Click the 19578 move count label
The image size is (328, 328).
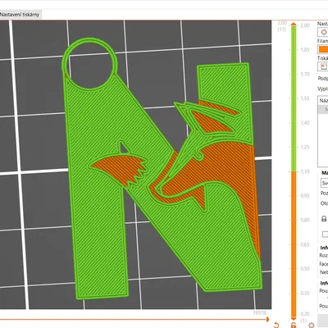point(259,312)
